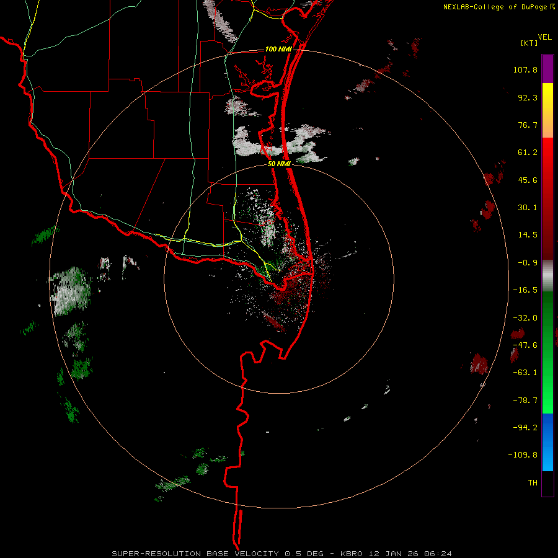Click the -32.0 velocity scale value

click(x=525, y=318)
